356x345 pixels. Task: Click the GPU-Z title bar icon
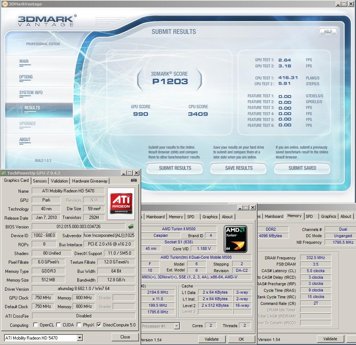[x=4, y=173]
